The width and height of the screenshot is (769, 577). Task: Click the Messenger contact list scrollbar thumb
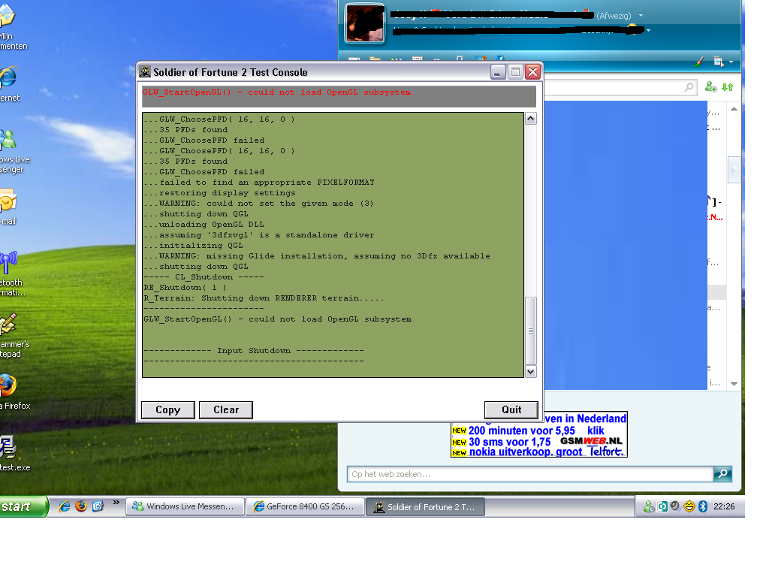pos(734,170)
